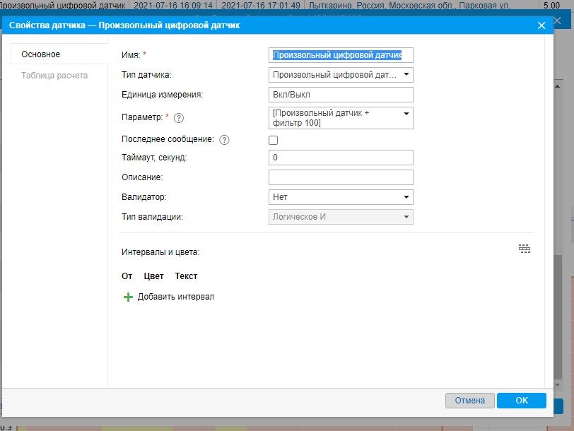Select the empty Описание input field
574x431 pixels.
(x=341, y=177)
